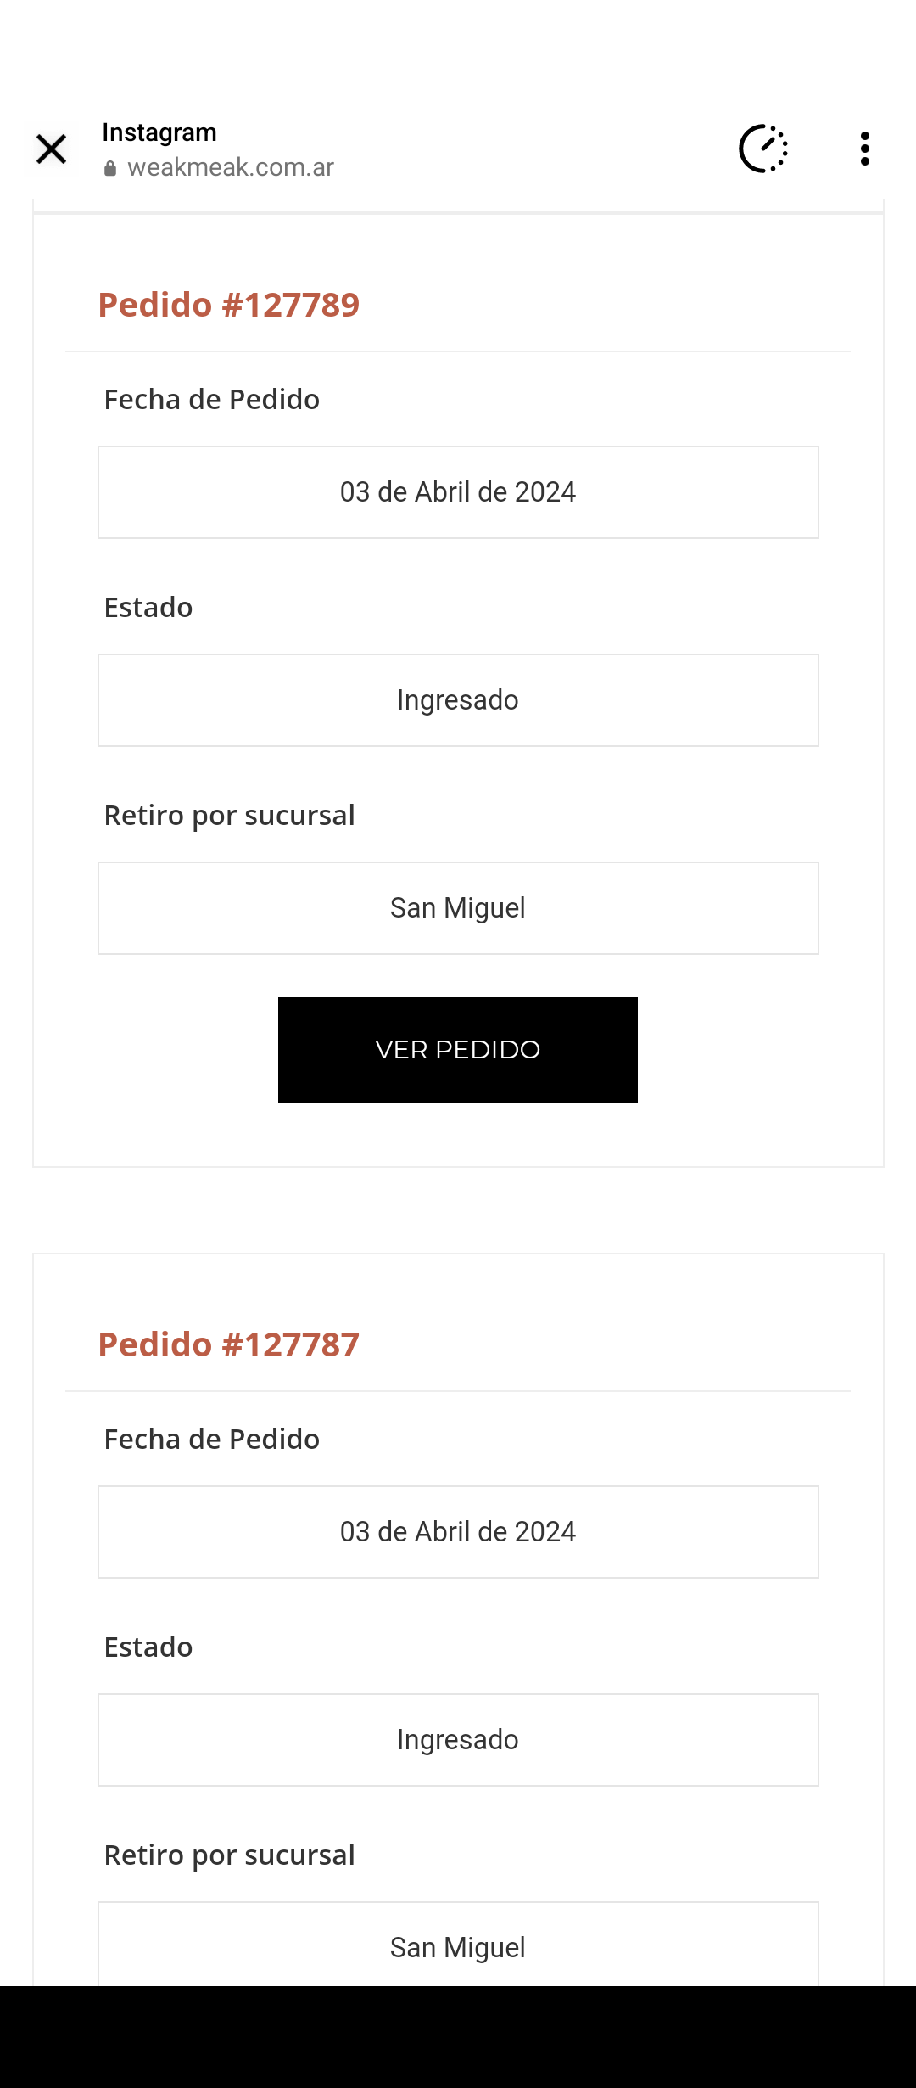The image size is (916, 2088).
Task: Tap the weakmeak.com.ar address text
Action: point(231,167)
